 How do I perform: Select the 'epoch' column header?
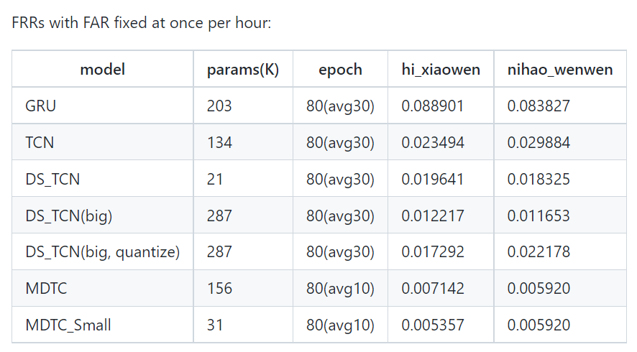341,70
